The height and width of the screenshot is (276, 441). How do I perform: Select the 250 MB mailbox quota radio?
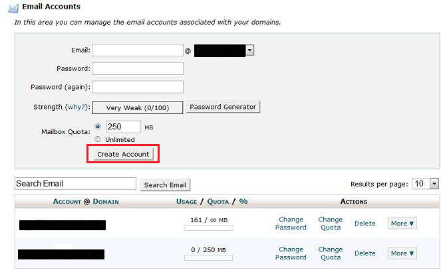coord(98,126)
